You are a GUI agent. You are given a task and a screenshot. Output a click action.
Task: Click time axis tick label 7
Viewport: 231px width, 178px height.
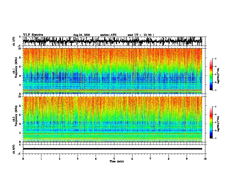150,159
